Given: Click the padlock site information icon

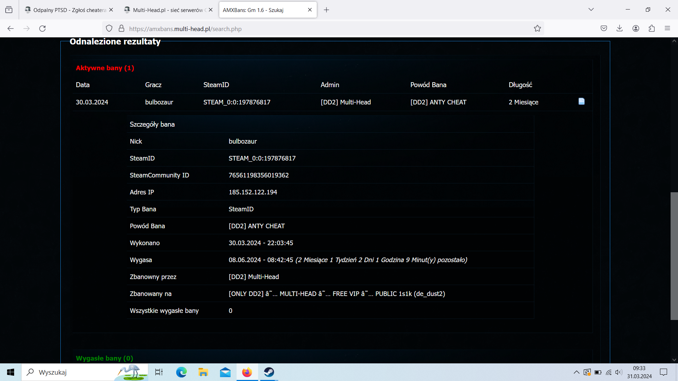Looking at the screenshot, I should click(x=121, y=29).
